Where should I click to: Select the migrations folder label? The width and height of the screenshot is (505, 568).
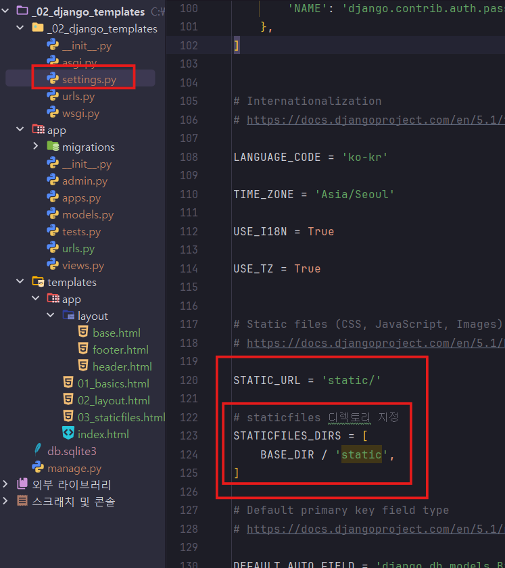coord(89,147)
